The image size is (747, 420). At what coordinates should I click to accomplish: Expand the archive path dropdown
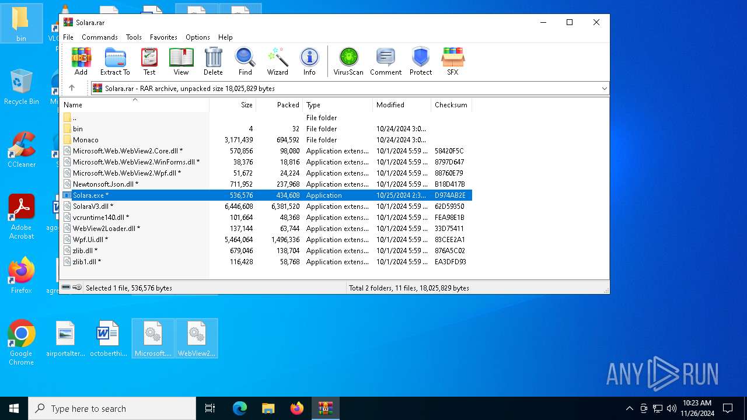click(604, 89)
